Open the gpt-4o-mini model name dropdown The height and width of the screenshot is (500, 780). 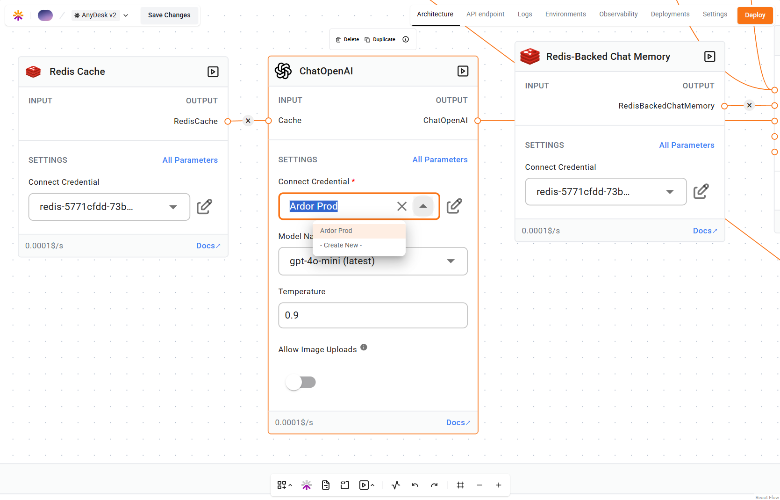(x=373, y=261)
